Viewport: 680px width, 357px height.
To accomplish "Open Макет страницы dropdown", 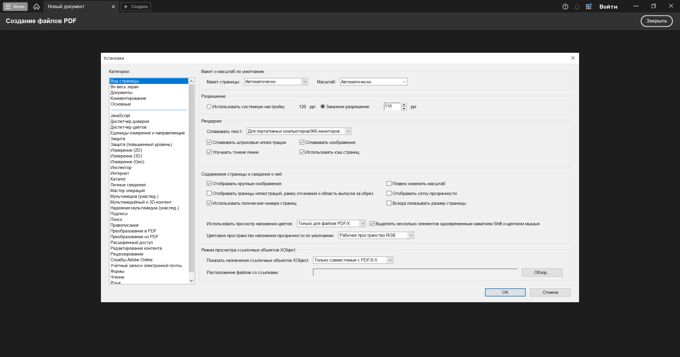I will (x=276, y=82).
